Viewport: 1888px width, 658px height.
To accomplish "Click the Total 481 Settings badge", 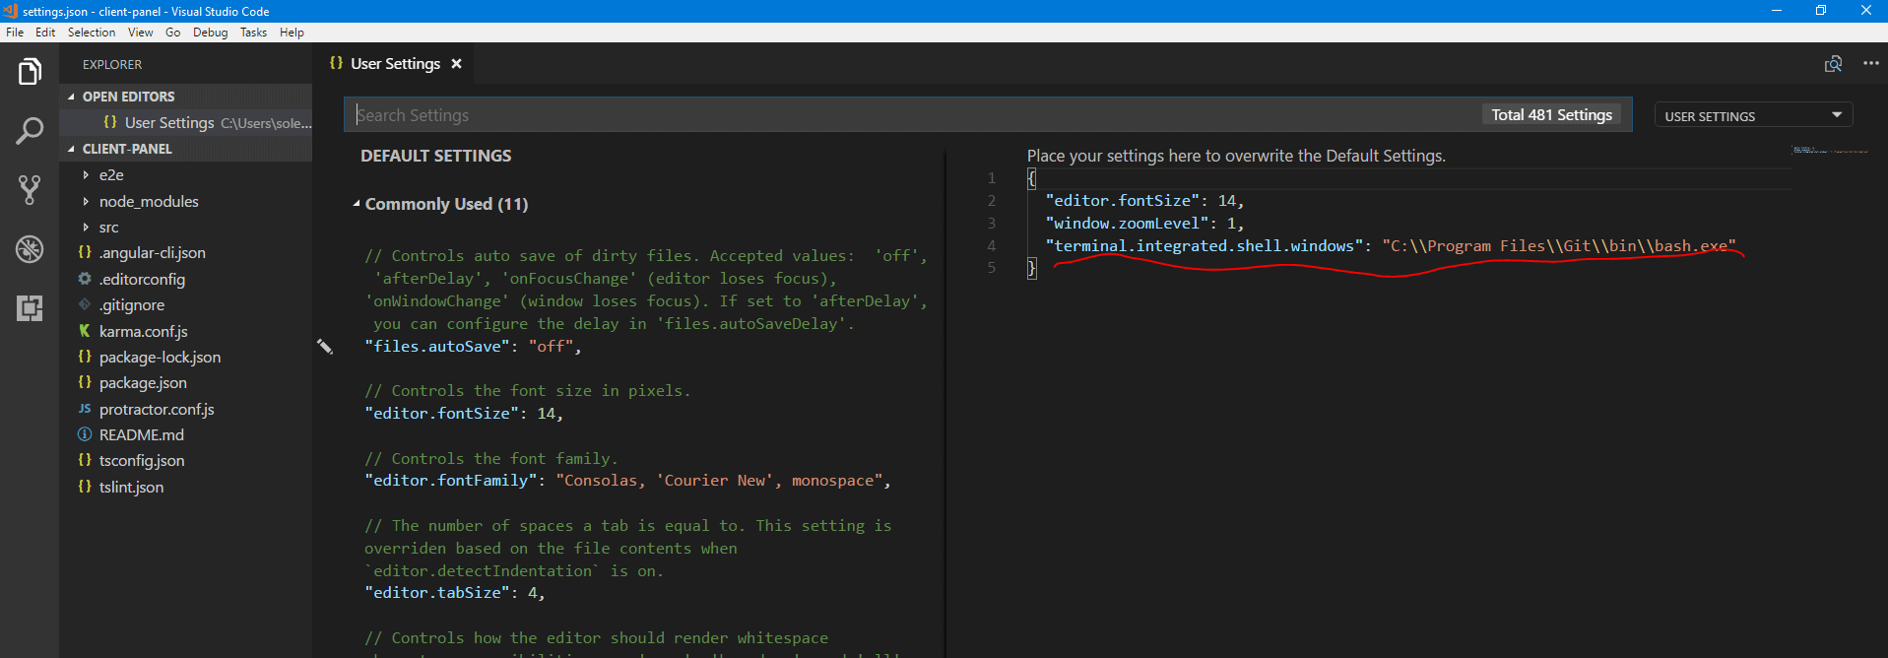I will (x=1551, y=115).
